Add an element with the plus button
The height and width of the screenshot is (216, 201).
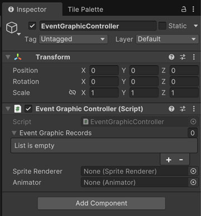169,160
